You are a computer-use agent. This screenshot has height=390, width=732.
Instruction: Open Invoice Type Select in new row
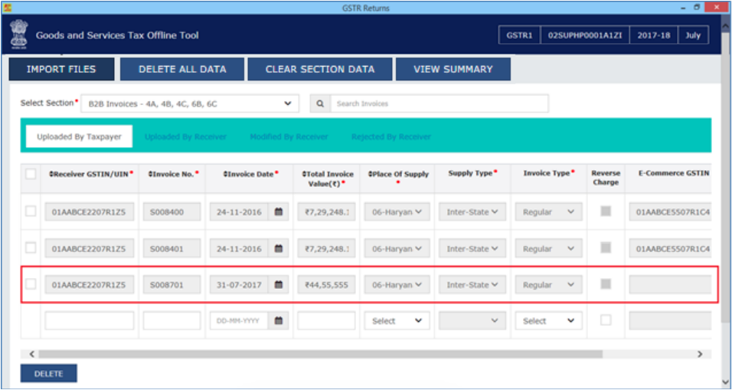548,321
